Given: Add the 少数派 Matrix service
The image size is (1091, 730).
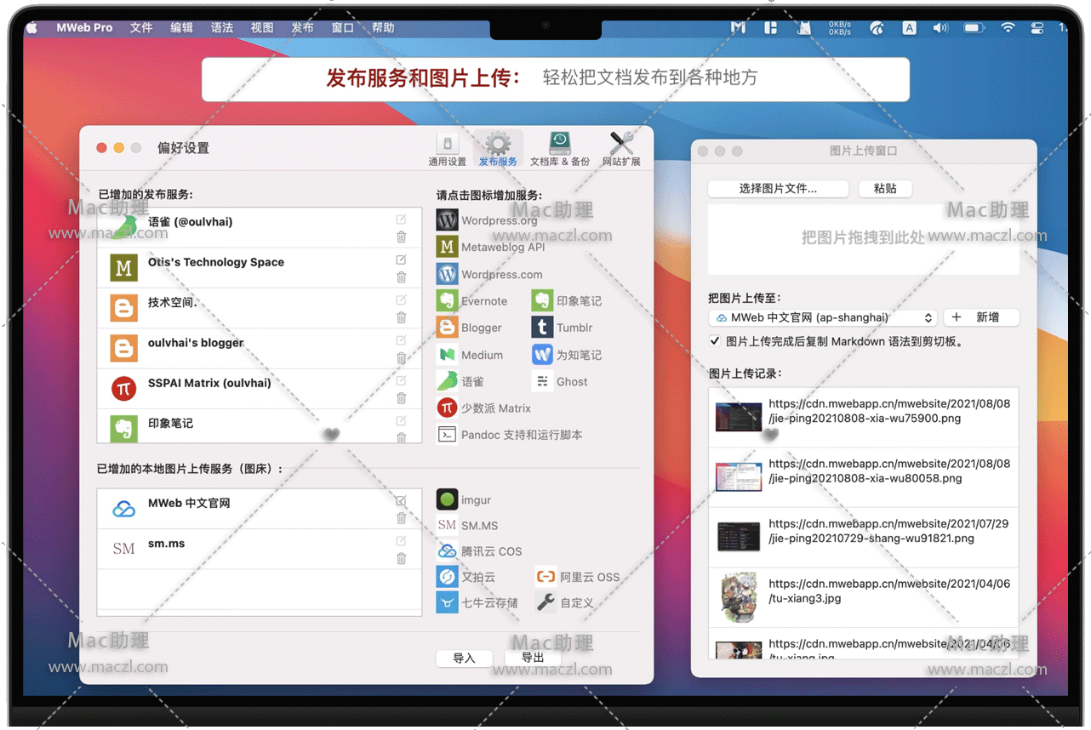Looking at the screenshot, I should tap(447, 408).
